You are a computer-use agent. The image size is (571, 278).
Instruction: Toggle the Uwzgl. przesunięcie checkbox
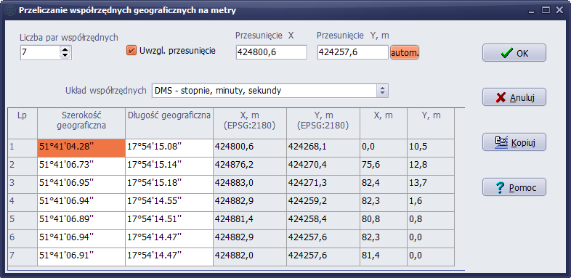[x=131, y=51]
